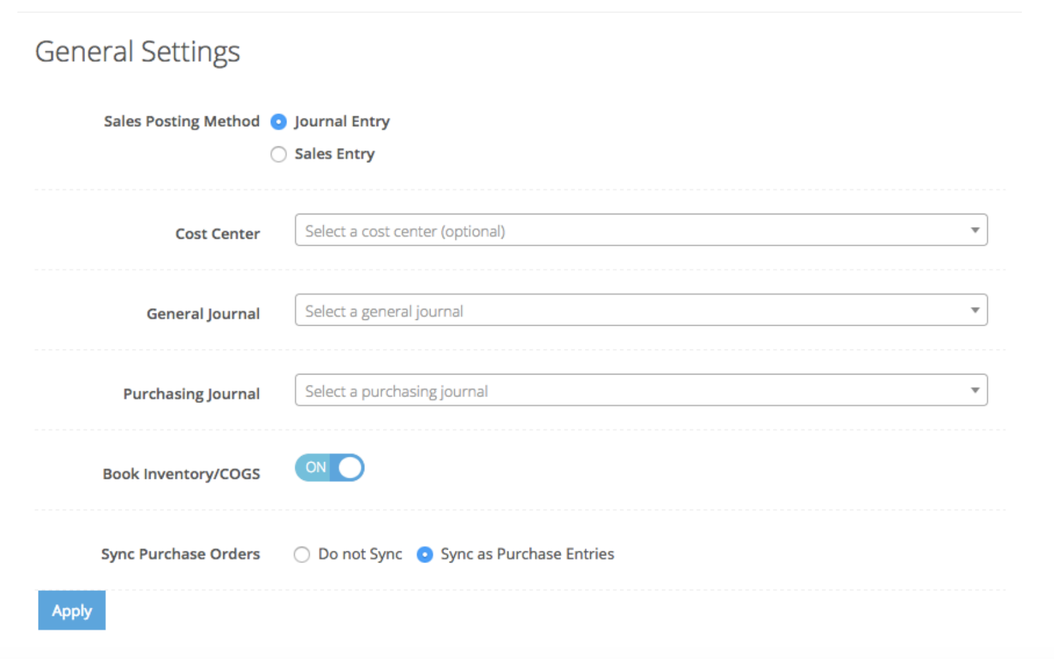Click the General Settings heading
Screen dimensions: 1054x659
pyautogui.click(x=137, y=52)
